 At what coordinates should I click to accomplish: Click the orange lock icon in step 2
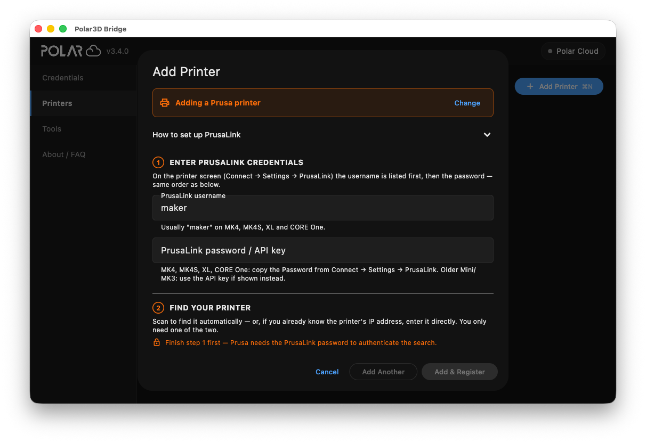(157, 342)
